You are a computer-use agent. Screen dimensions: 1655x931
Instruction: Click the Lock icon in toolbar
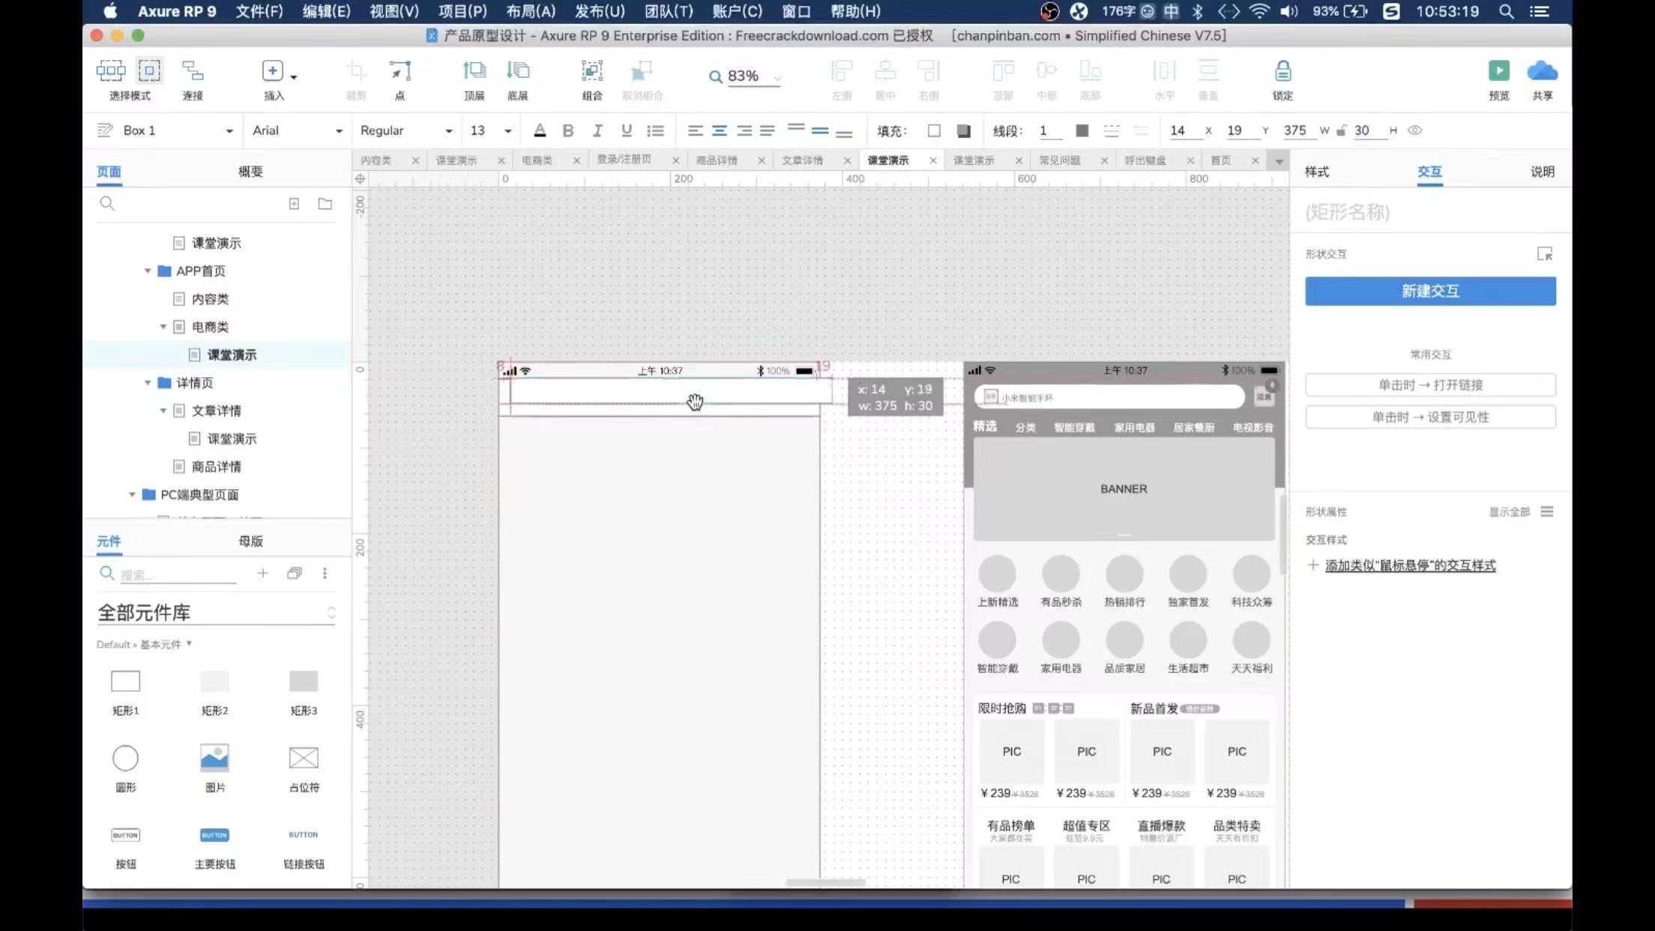tap(1282, 71)
